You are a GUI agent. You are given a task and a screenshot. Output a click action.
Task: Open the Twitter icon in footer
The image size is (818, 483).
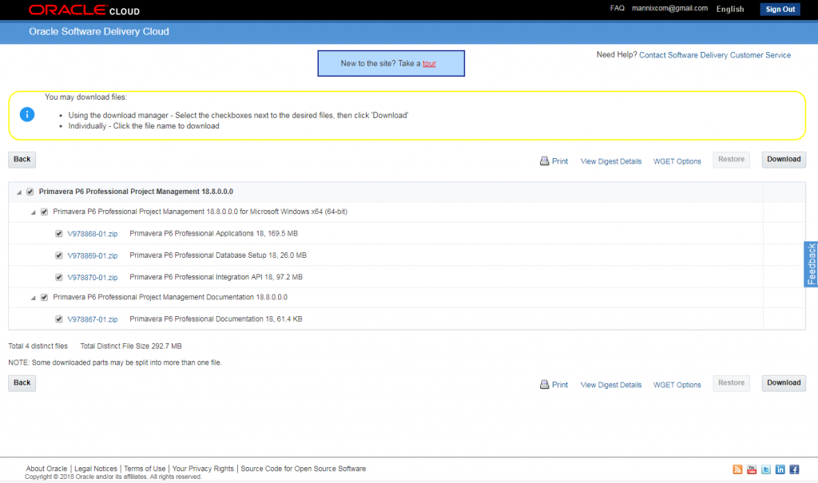click(766, 469)
